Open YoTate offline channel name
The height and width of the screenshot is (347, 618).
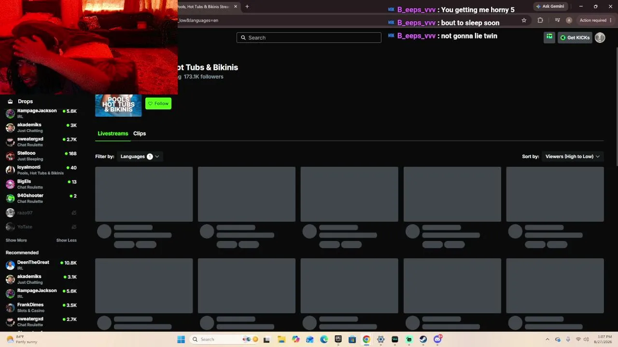coord(25,227)
